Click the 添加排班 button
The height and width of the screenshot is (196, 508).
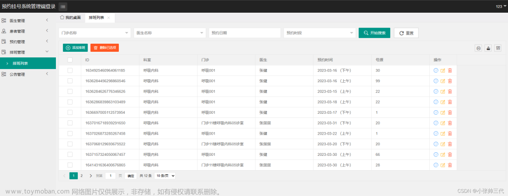[x=75, y=48]
